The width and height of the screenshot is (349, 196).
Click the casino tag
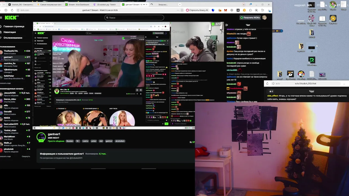[x=85, y=141]
